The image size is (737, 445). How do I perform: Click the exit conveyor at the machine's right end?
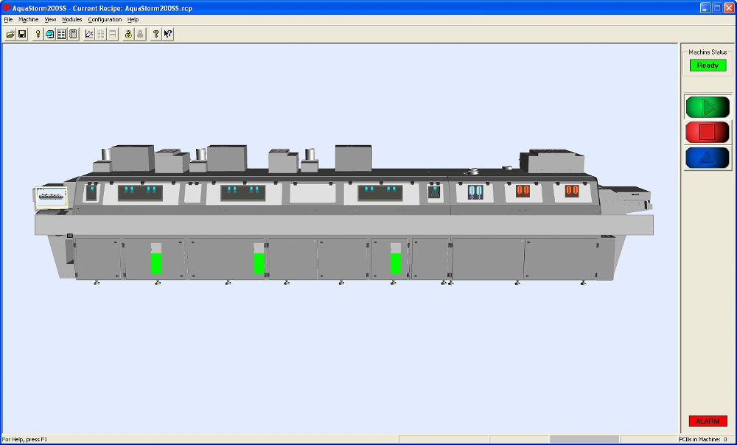626,200
